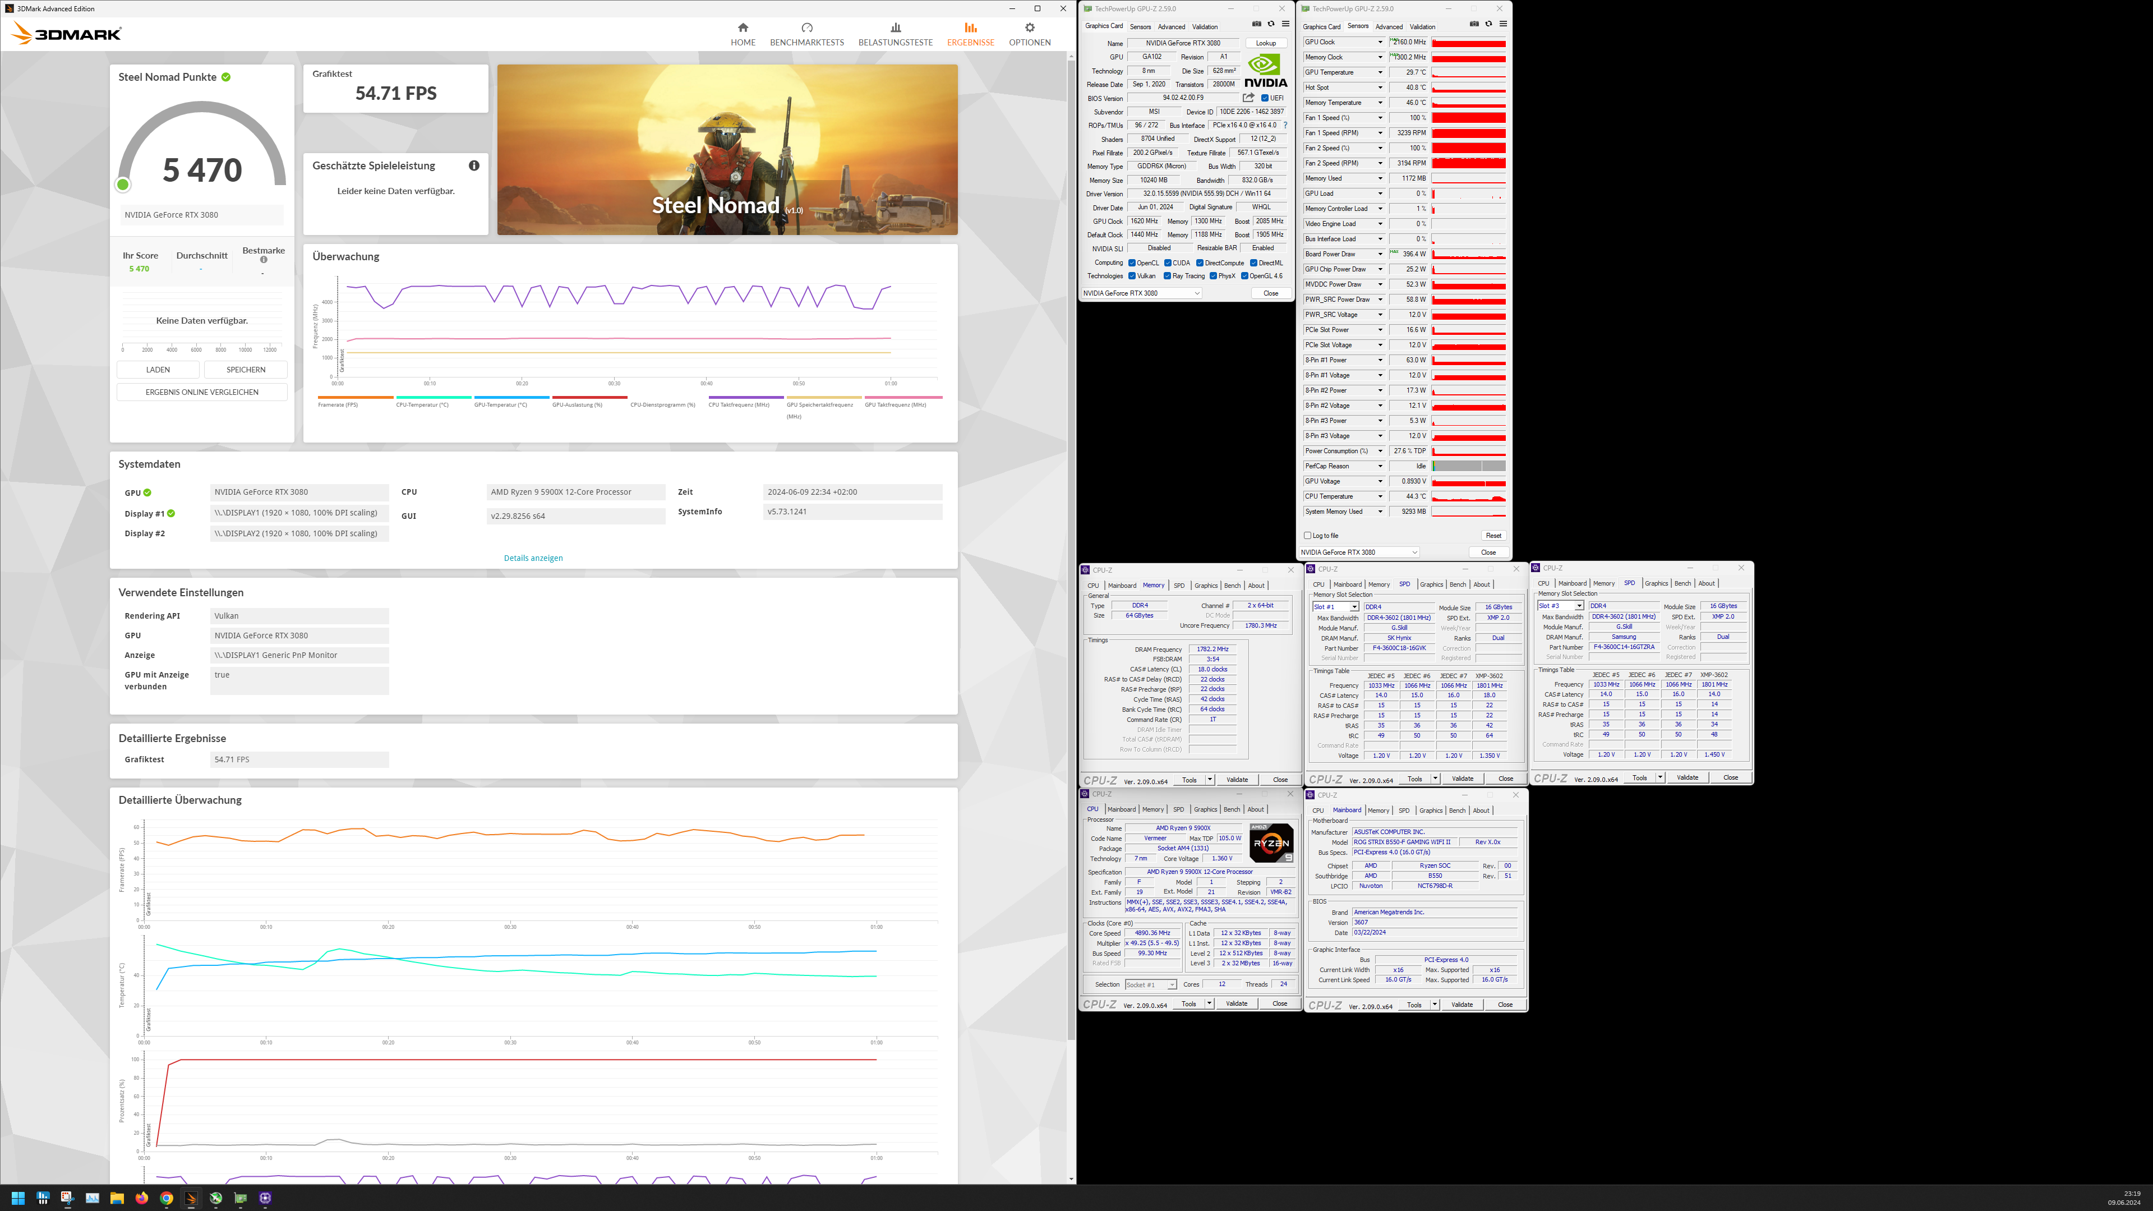Viewport: 2153px width, 1211px height.
Task: Open OPTIONEN gear in 3DMark
Action: click(1030, 27)
